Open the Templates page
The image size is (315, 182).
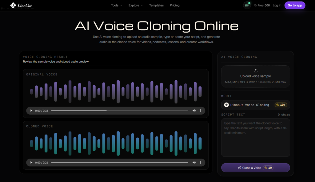point(156,6)
